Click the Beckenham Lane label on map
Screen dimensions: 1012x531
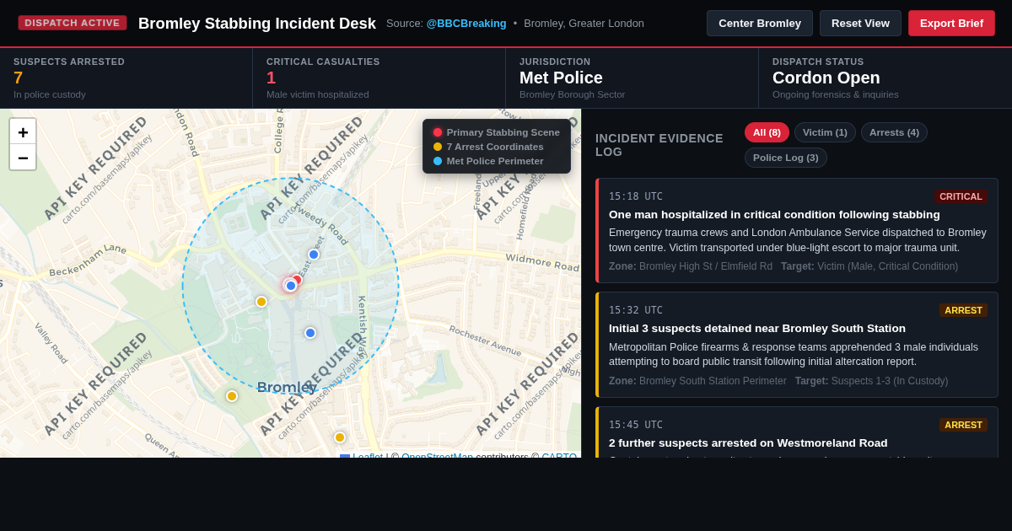[88, 260]
